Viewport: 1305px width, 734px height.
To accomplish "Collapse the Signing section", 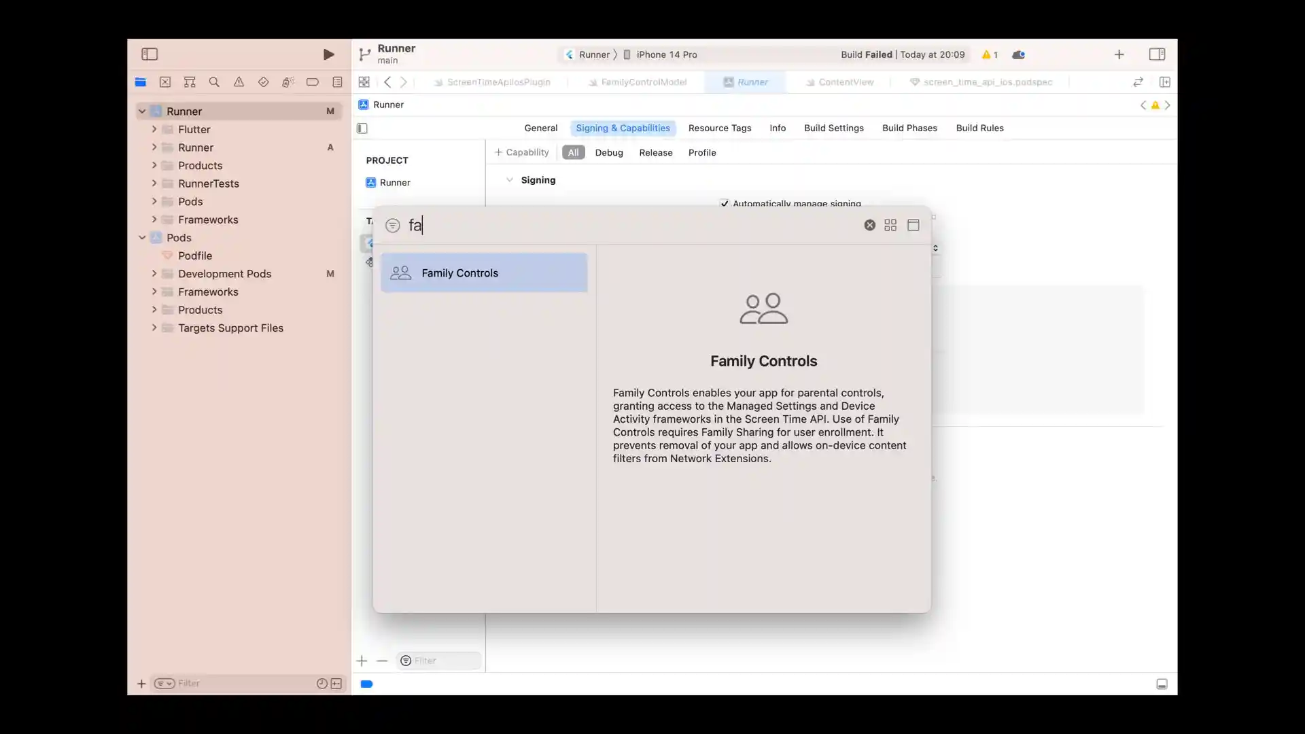I will 509,180.
